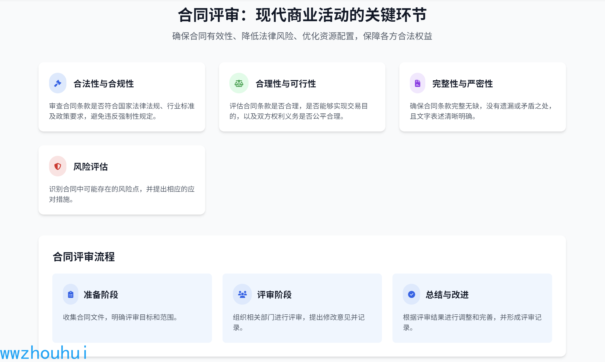Open the 准备阶段 step title
Image resolution: width=605 pixels, height=362 pixels.
[x=101, y=295]
